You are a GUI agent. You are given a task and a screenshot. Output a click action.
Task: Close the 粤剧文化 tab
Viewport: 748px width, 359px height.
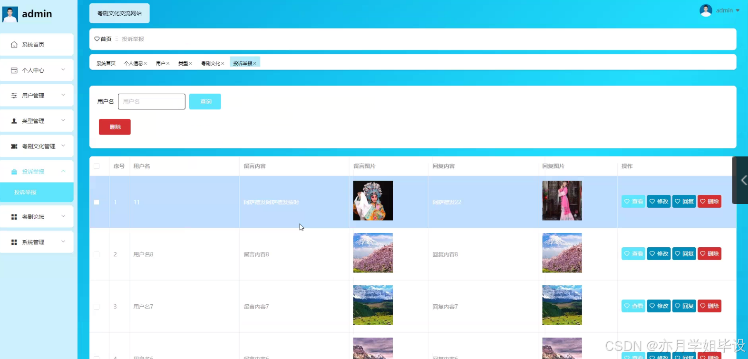click(223, 63)
